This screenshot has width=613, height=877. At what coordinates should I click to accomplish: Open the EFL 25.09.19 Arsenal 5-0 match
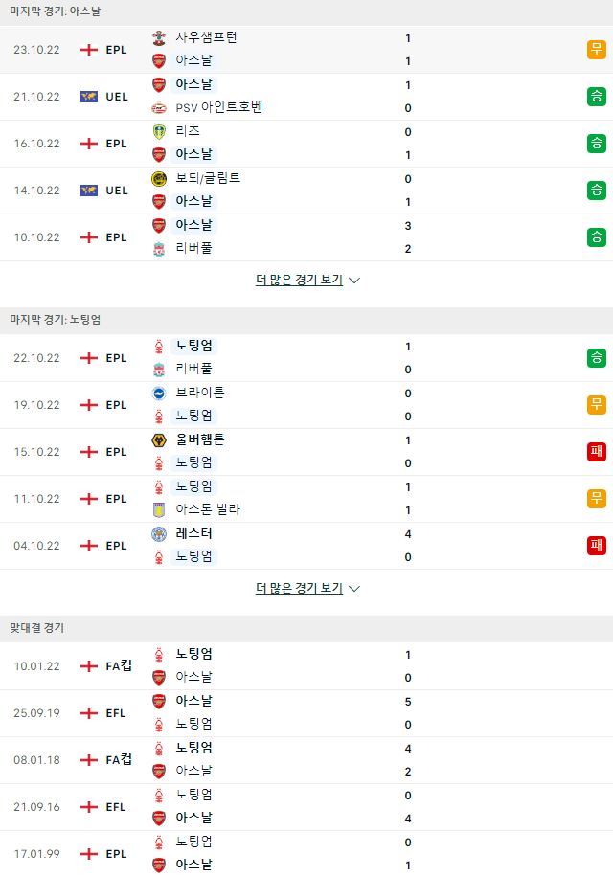coord(306,713)
